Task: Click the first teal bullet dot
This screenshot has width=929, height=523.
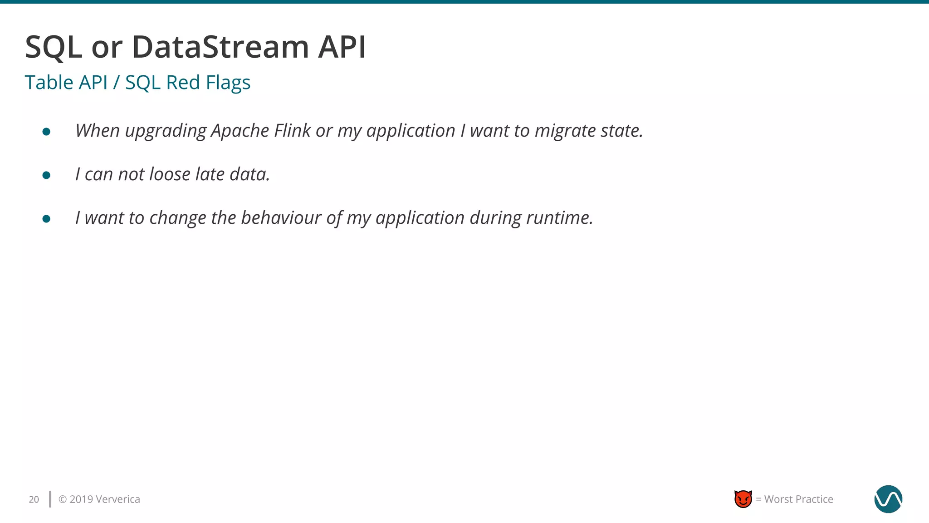Action: click(46, 132)
